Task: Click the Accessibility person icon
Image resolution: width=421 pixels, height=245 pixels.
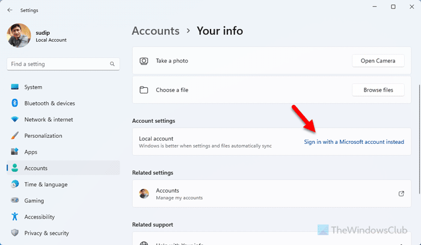Action: tap(15, 217)
